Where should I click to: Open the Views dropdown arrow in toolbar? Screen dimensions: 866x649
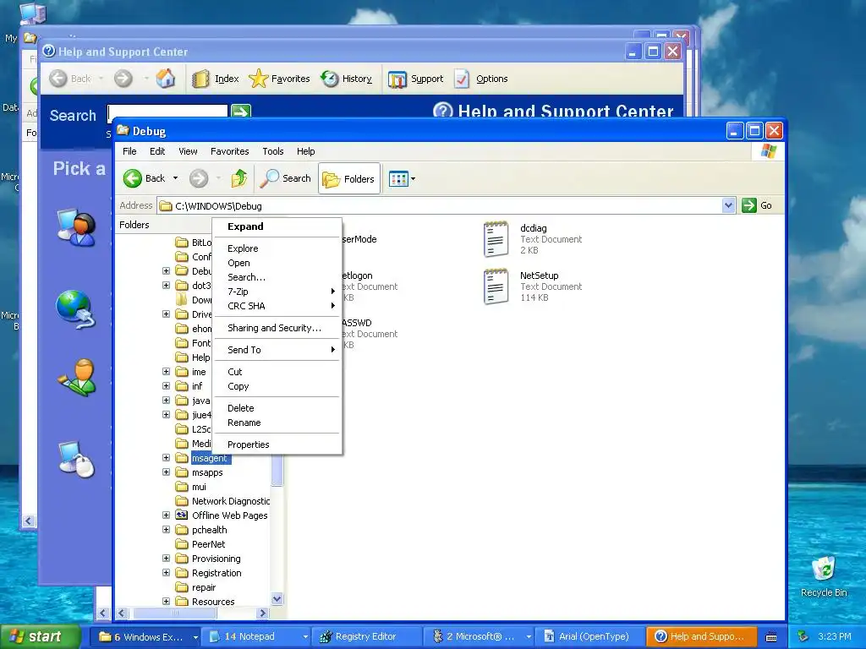click(x=413, y=179)
